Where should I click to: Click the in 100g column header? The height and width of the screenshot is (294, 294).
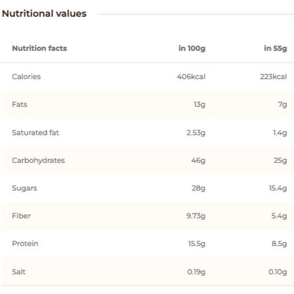coord(192,49)
